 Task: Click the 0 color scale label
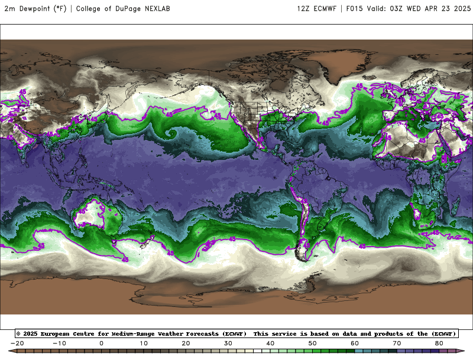click(101, 343)
